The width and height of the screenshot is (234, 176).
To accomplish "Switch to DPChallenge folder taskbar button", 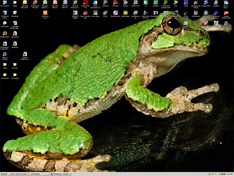I will 39,174.
